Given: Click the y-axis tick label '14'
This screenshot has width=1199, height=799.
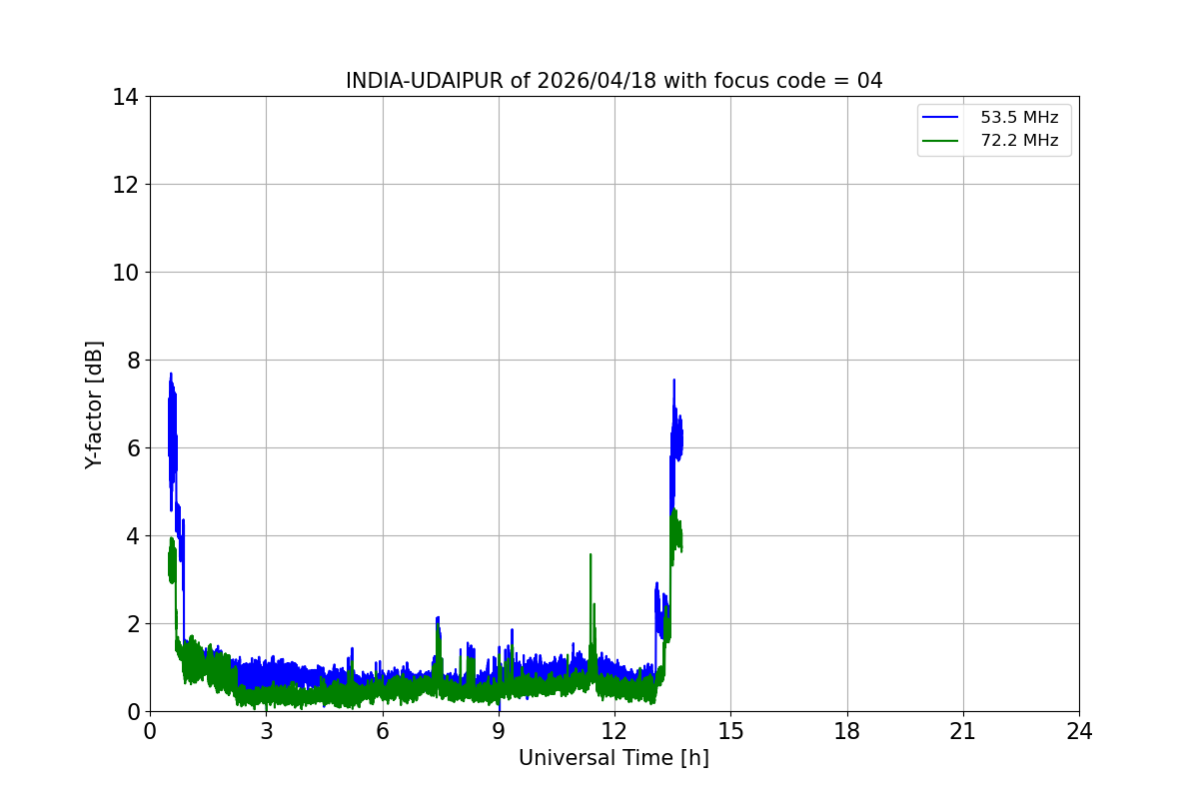Looking at the screenshot, I should click(126, 97).
